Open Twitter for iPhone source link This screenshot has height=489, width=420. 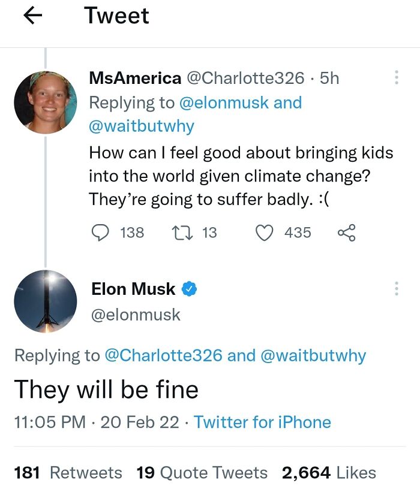[x=262, y=422]
